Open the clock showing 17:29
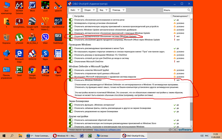Viewport: 222px width, 139px height. [x=215, y=136]
